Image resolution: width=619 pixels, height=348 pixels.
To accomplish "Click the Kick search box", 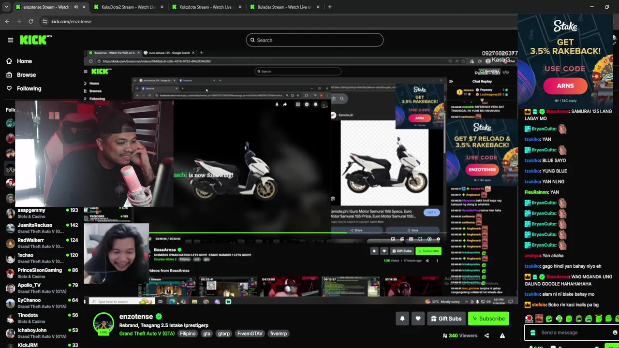I will (x=315, y=40).
